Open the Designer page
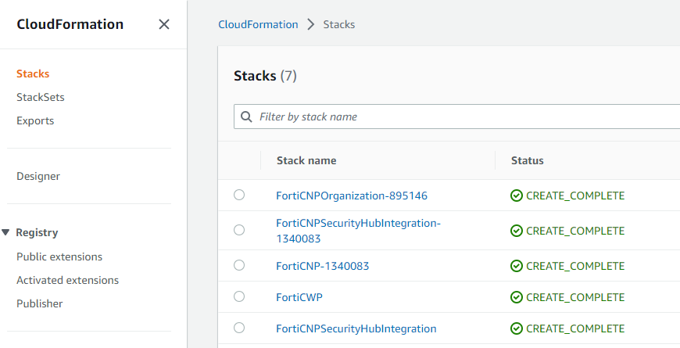 click(x=38, y=176)
